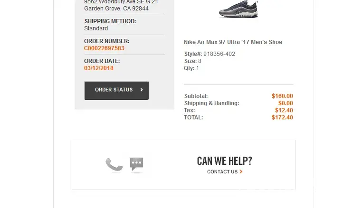Click the order date 03/12/2018

click(x=99, y=68)
